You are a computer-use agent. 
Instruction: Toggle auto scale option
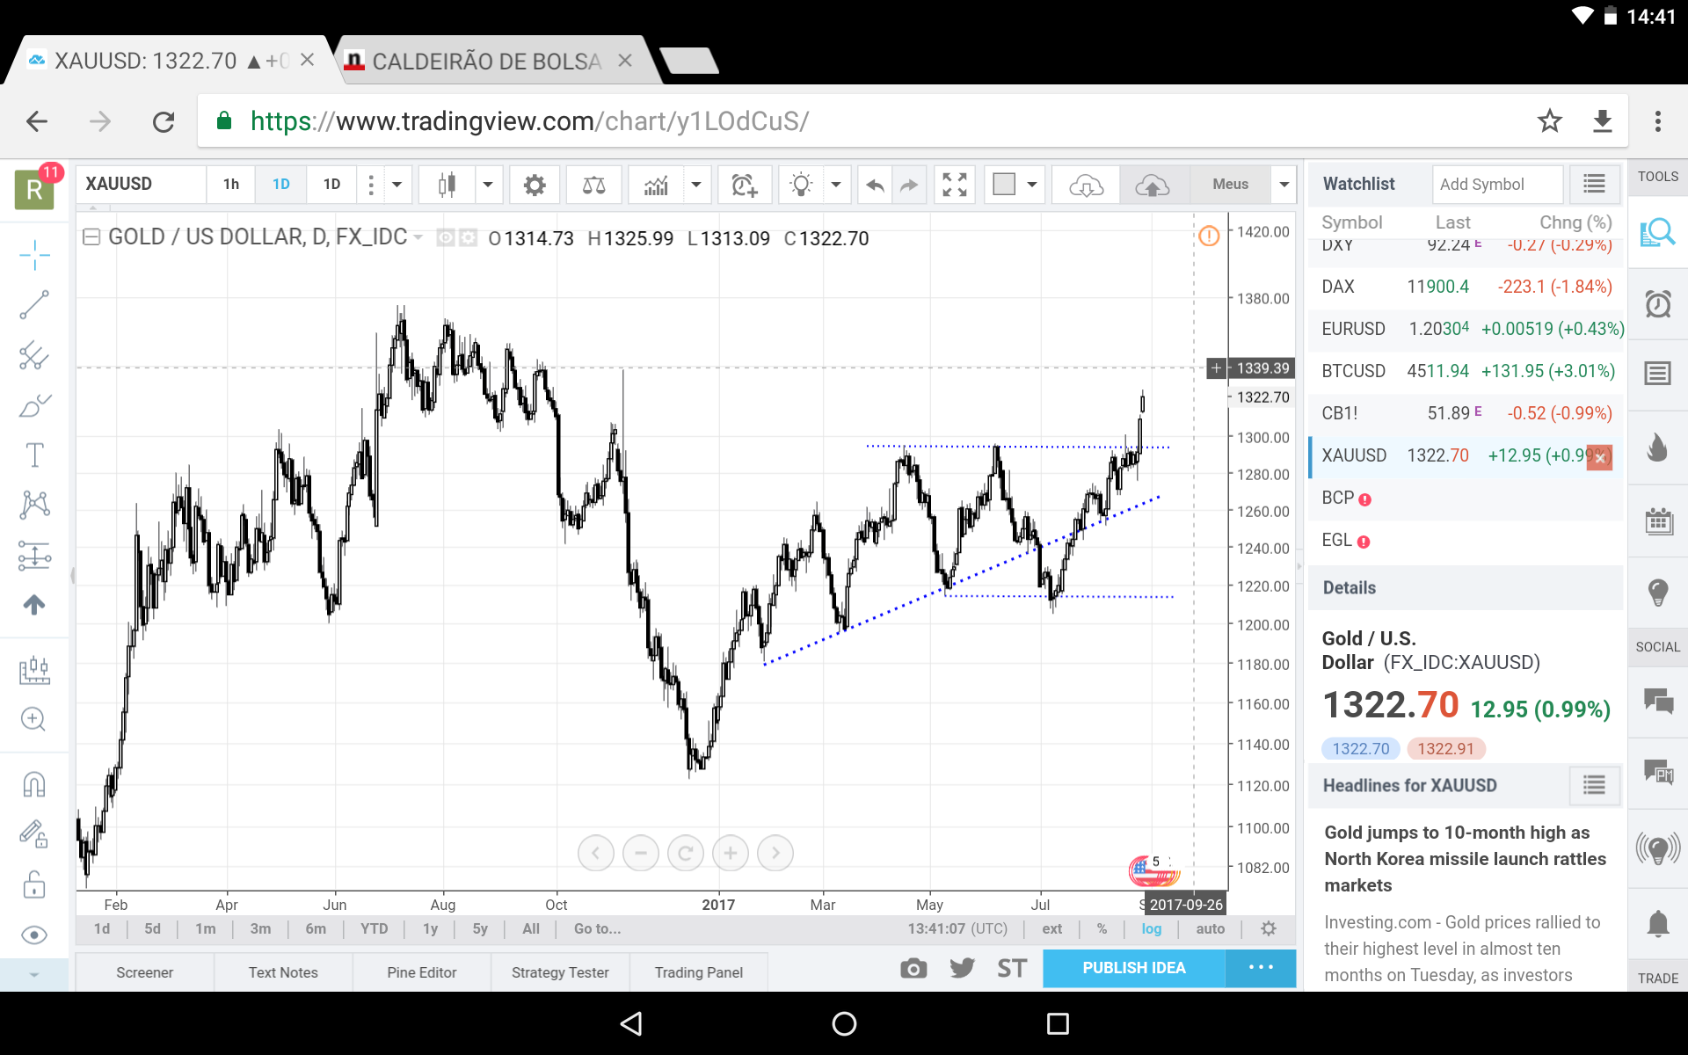click(1210, 928)
